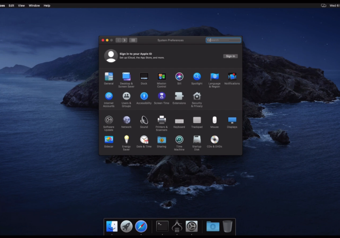Open the Sidecar preferences pane
340x238 pixels.
(109, 140)
